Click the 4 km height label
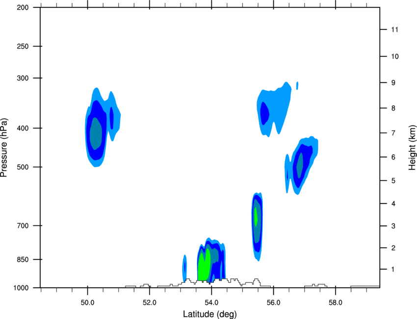Viewport: 417px width, 319px height. coord(393,204)
